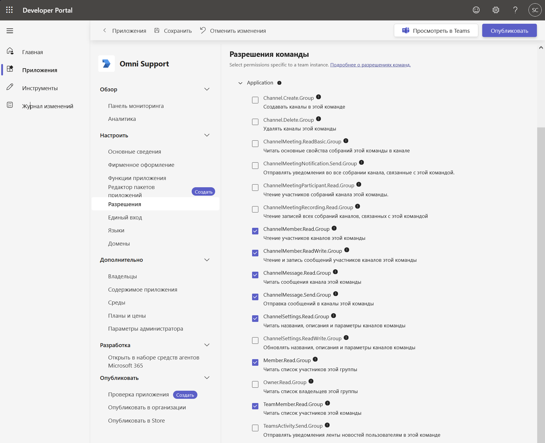Open the SC account avatar
Screen dimensions: 545x443
tap(535, 10)
